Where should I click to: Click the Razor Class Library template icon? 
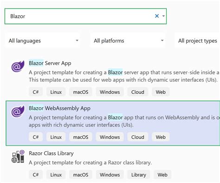point(18,157)
